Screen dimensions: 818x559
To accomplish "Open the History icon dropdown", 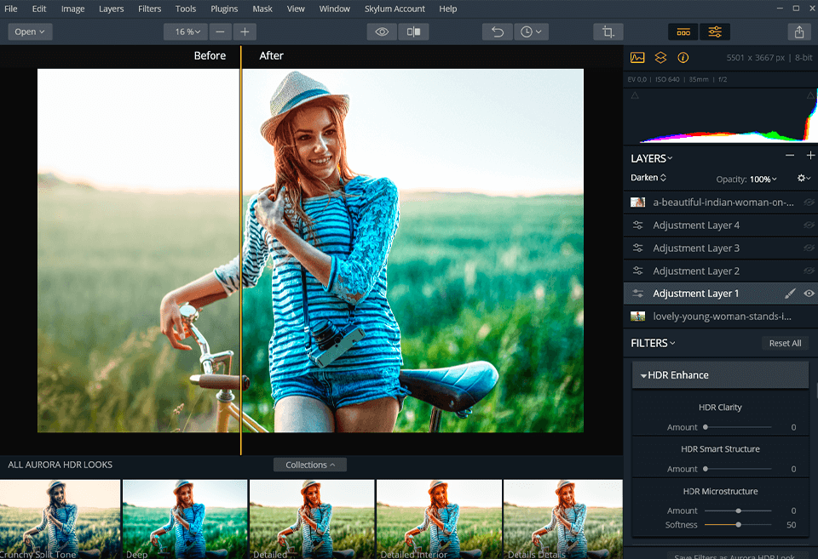I will [x=531, y=31].
